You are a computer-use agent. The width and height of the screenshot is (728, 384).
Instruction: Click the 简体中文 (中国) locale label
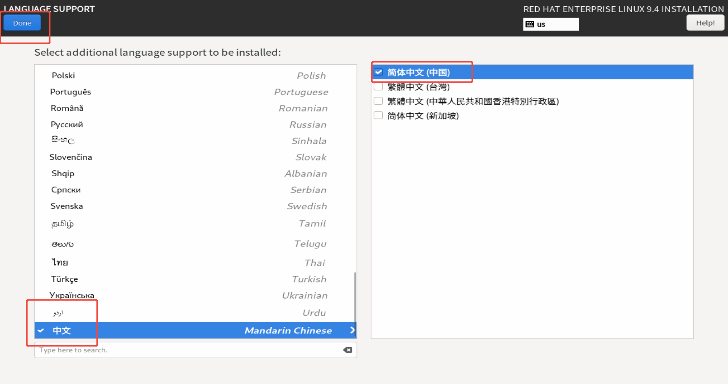point(418,72)
